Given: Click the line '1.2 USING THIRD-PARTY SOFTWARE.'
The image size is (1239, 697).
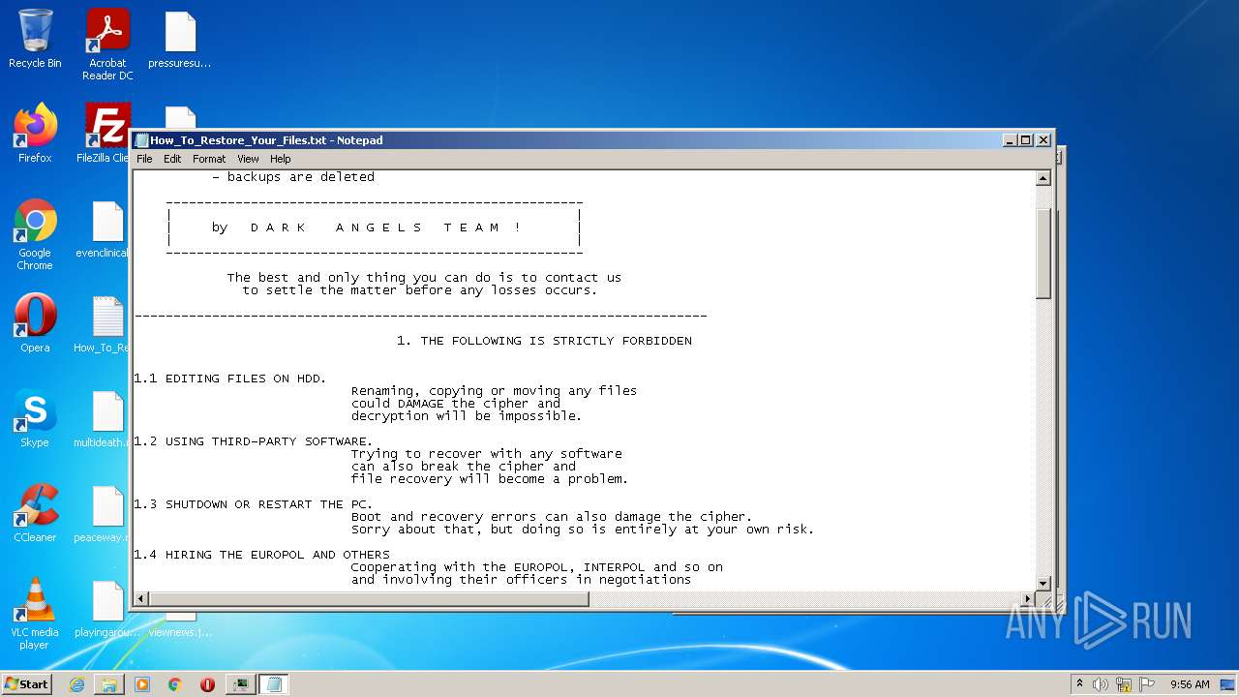Looking at the screenshot, I should (254, 441).
